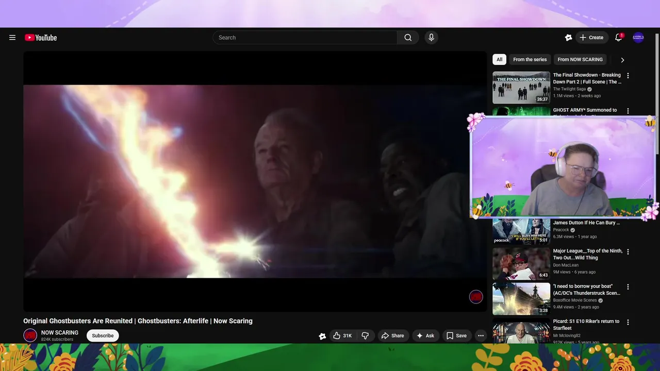Click the Ask button
This screenshot has width=660, height=371.
[425, 335]
